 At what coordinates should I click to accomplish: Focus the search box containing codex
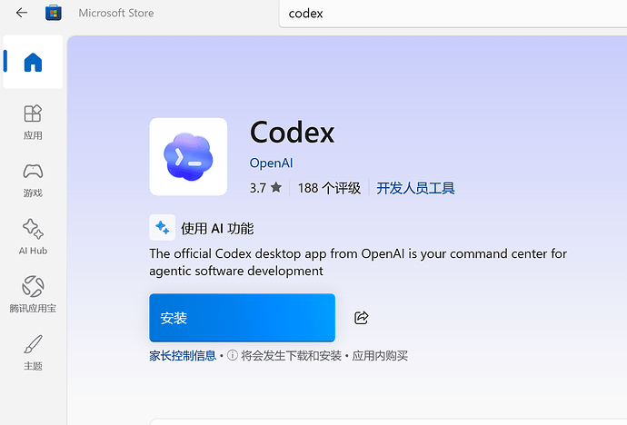pyautogui.click(x=453, y=14)
